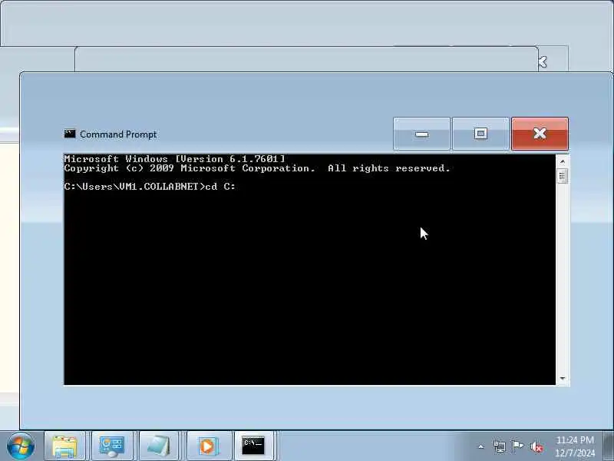Viewport: 614px width, 461px height.
Task: Open Action Center flag icon
Action: pos(517,446)
